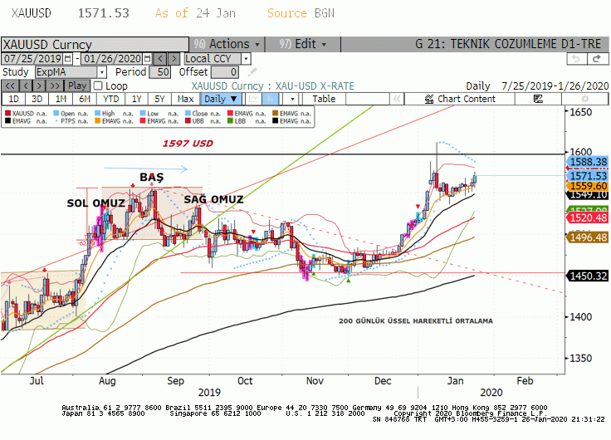Screen dimensions: 611x440
Task: Click the undo arrow button
Action: [576, 59]
